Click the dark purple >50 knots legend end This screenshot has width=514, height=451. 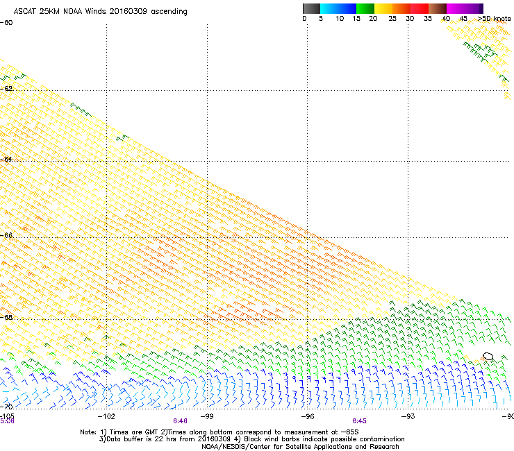[481, 8]
